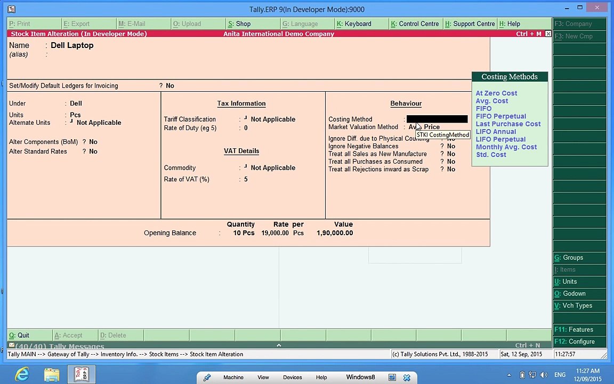Choose FIFO from Costing Methods
Screen dimensions: 614x384
[483, 109]
